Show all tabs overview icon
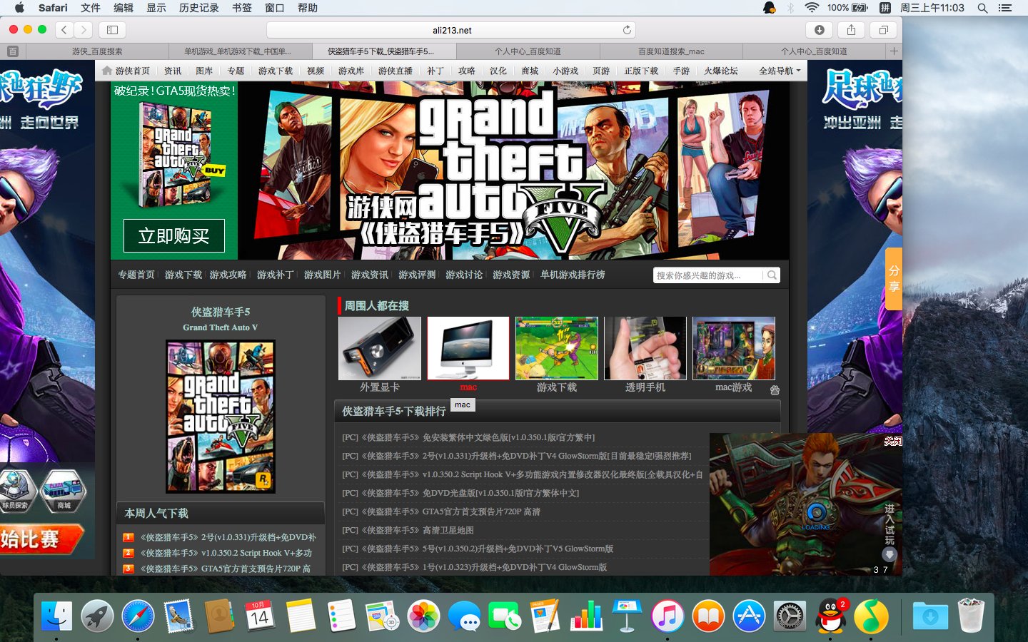This screenshot has height=642, width=1028. pyautogui.click(x=883, y=30)
